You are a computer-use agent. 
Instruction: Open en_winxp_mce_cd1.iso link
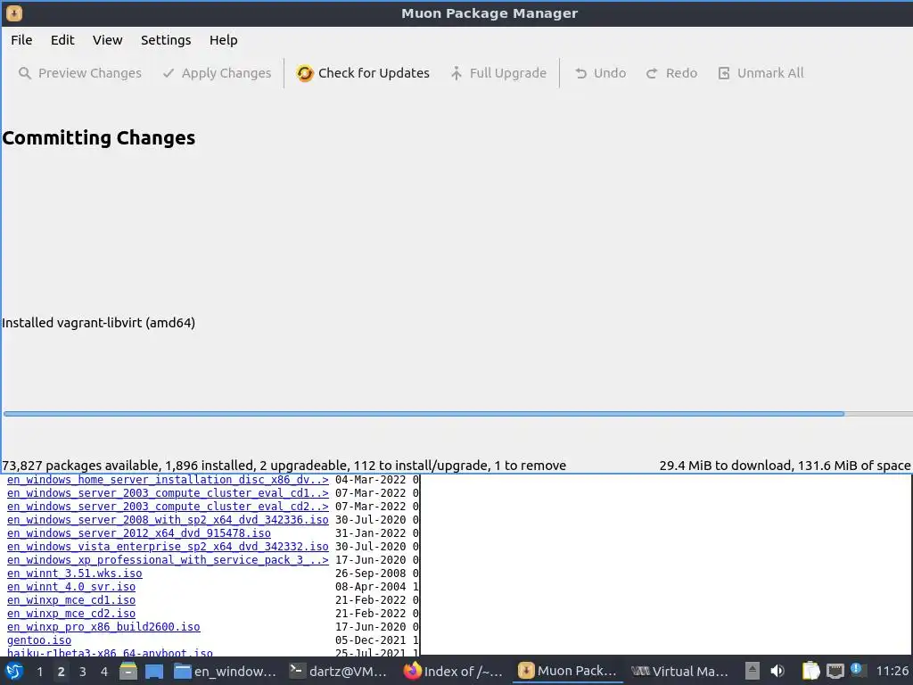[71, 600]
